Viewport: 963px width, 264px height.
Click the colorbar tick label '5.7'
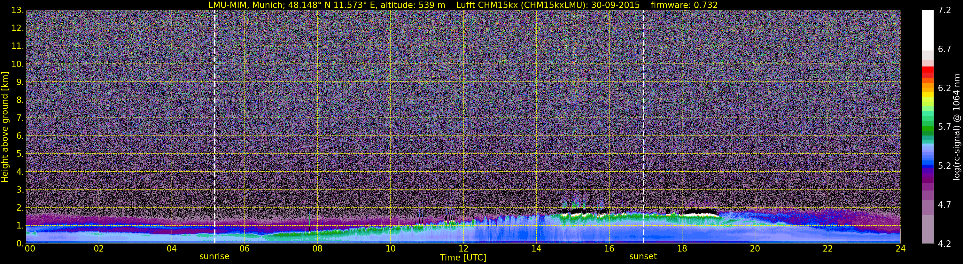[944, 127]
